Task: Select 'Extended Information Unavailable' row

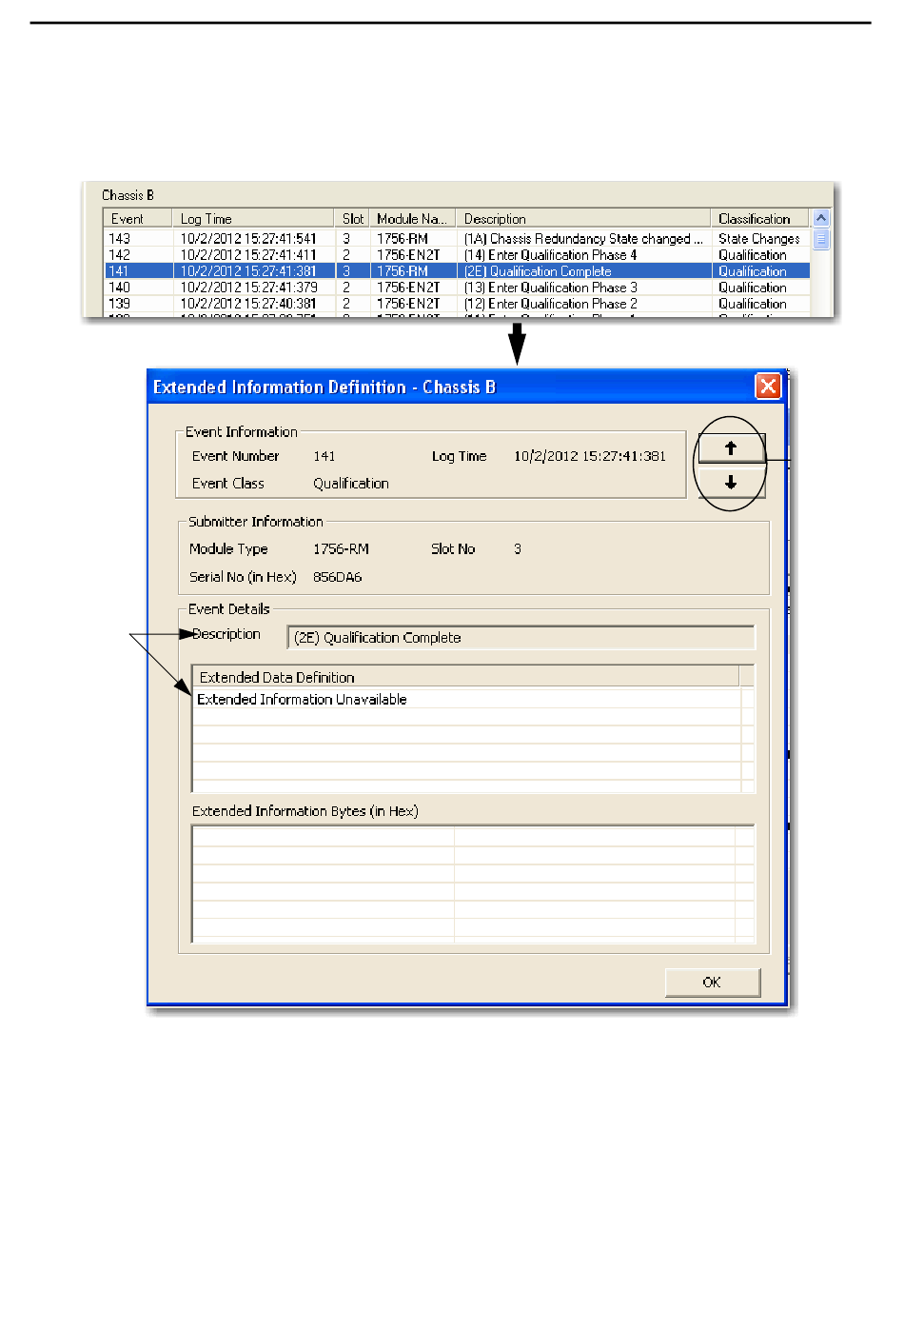Action: 466,699
